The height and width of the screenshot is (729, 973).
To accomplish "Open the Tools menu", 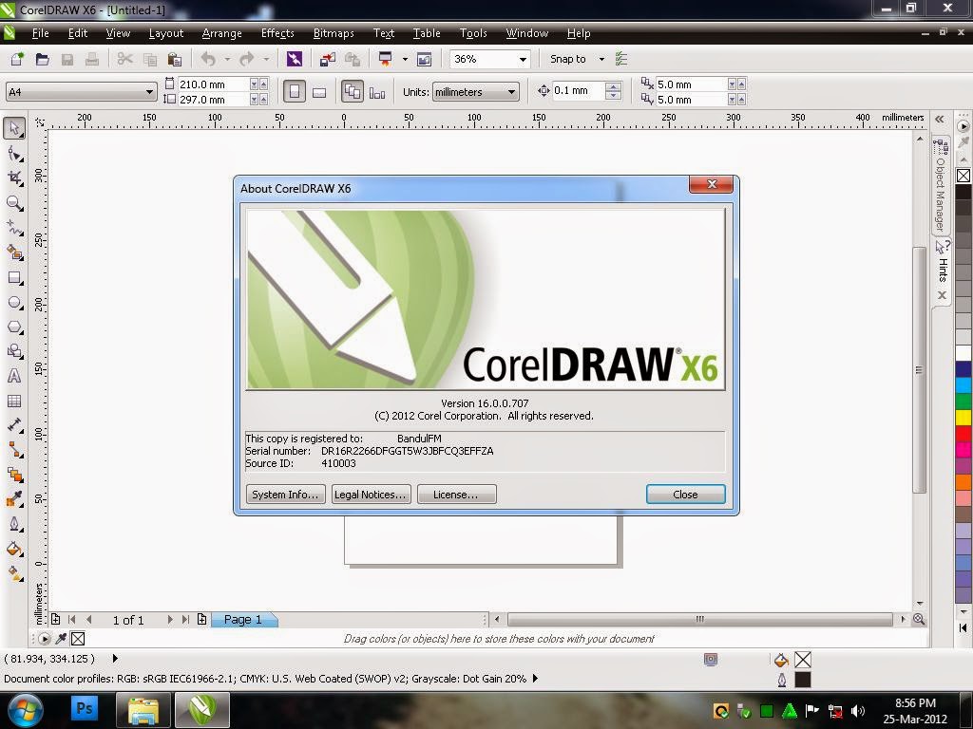I will tap(473, 33).
